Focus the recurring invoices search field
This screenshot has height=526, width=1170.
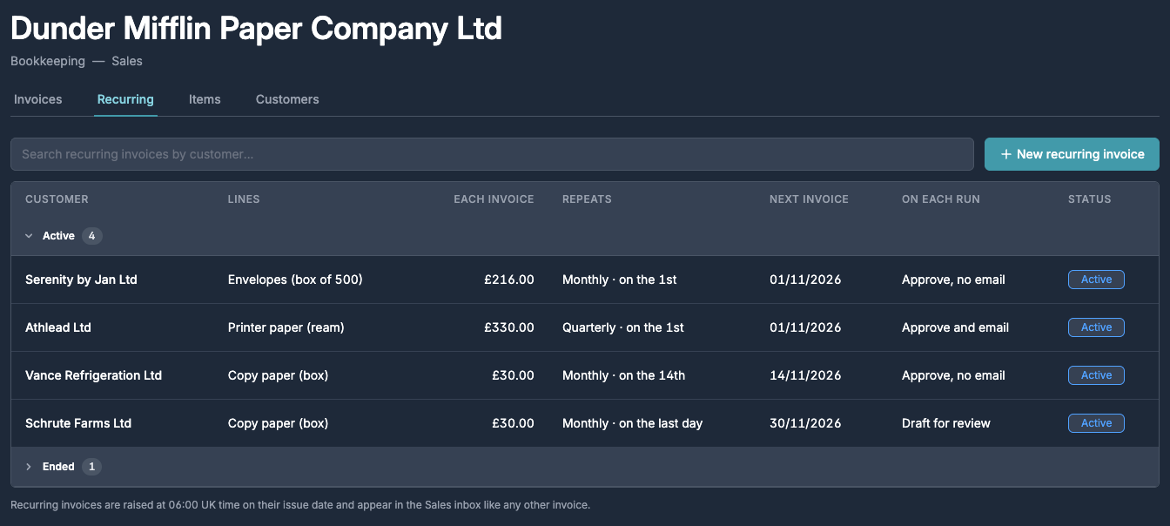(x=492, y=154)
